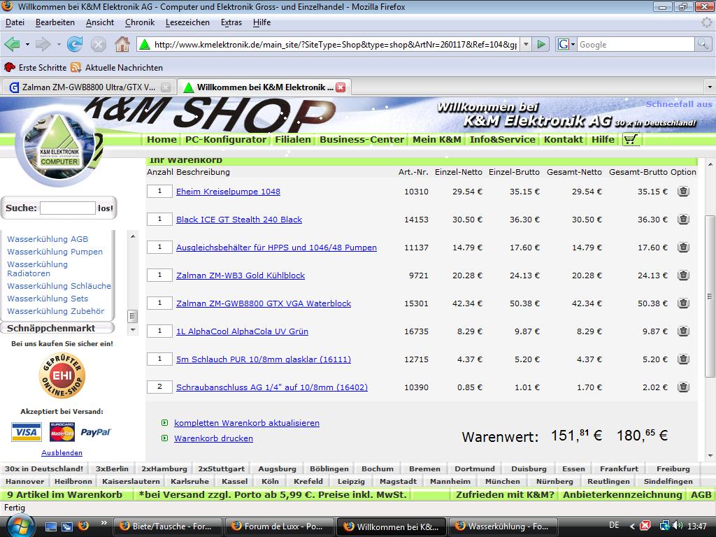
Task: Select München store location
Action: 502,481
